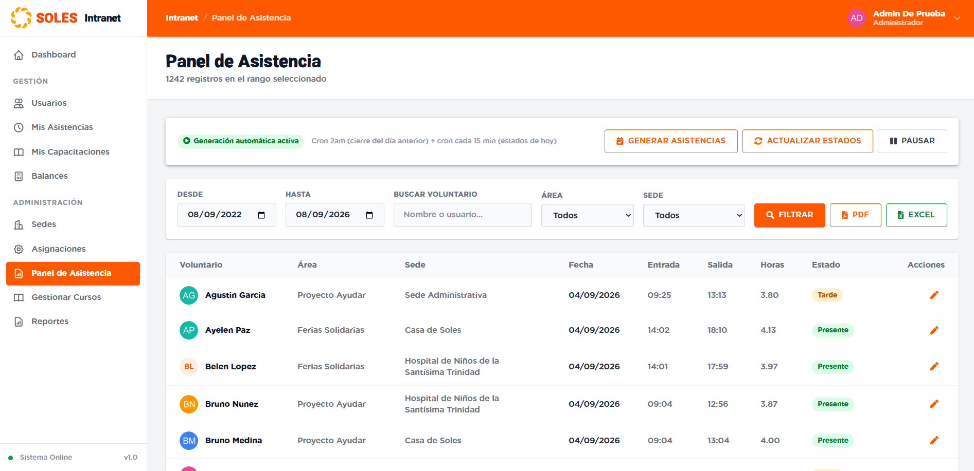The width and height of the screenshot is (974, 471).
Task: Export to PDF
Action: 856,215
